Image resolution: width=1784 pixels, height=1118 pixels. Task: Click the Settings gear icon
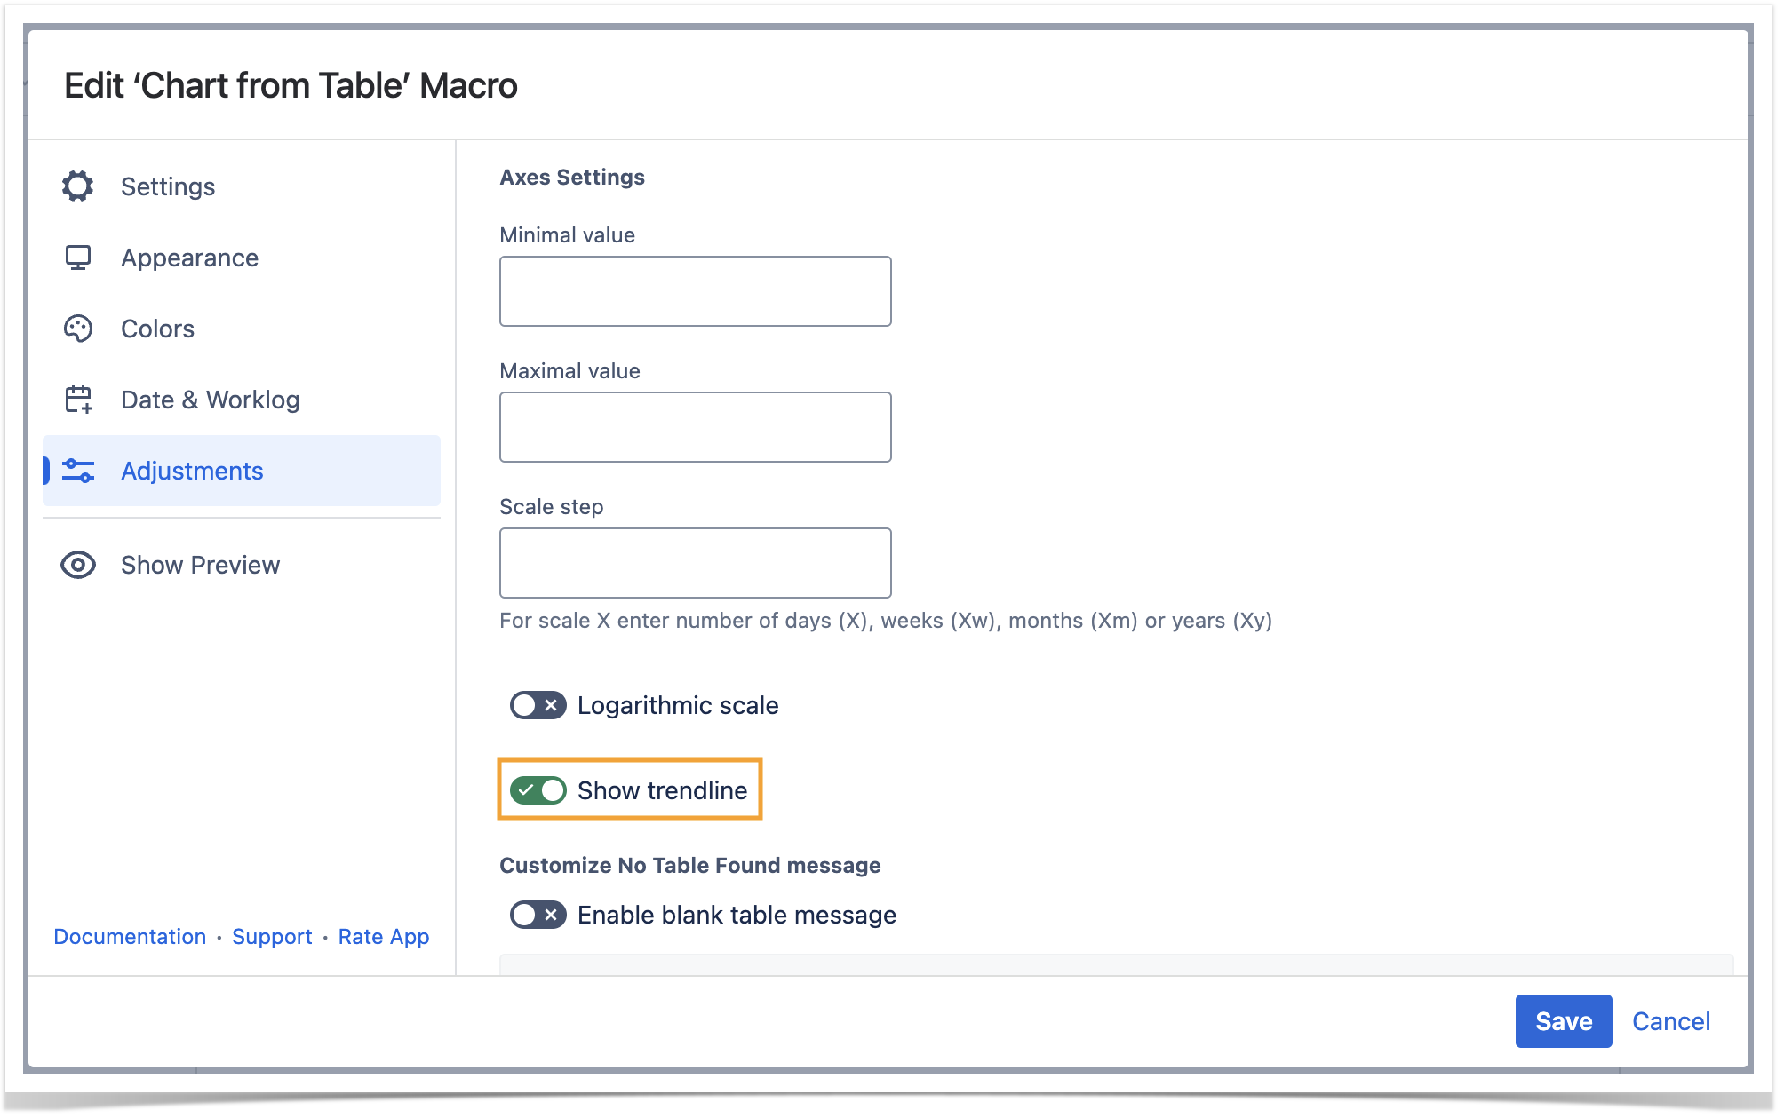[78, 186]
